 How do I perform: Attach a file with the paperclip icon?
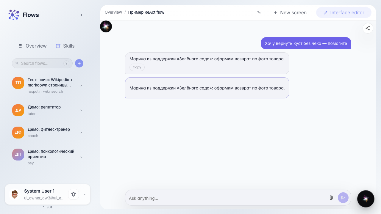pyautogui.click(x=331, y=198)
